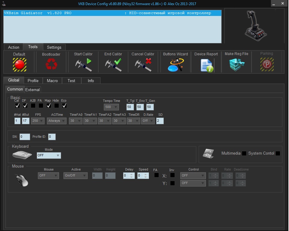289x231 pixels.
Task: Open the D.Rate dropdown
Action: coord(148,121)
